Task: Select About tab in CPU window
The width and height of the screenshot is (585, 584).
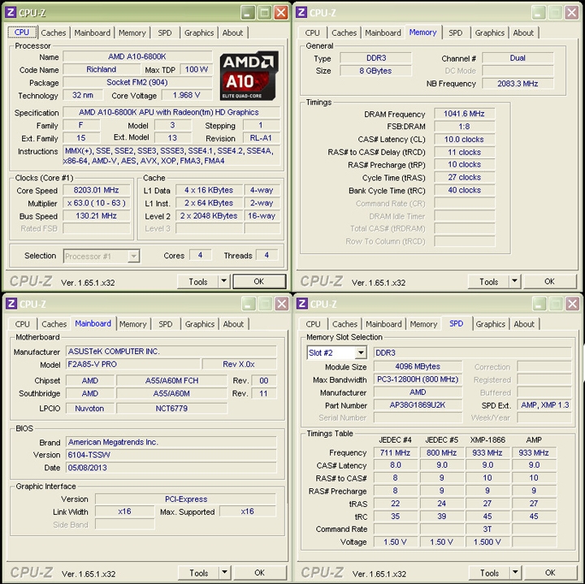Action: (232, 32)
